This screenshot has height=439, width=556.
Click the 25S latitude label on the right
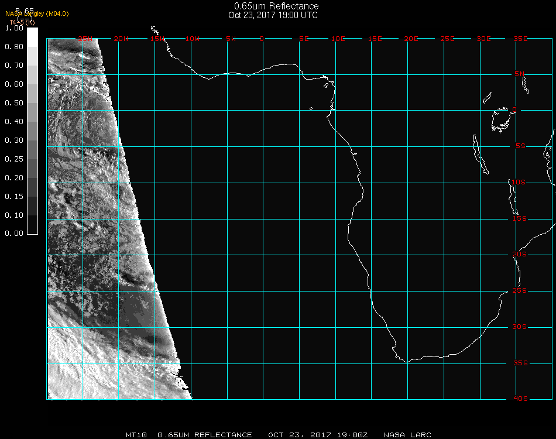point(520,291)
